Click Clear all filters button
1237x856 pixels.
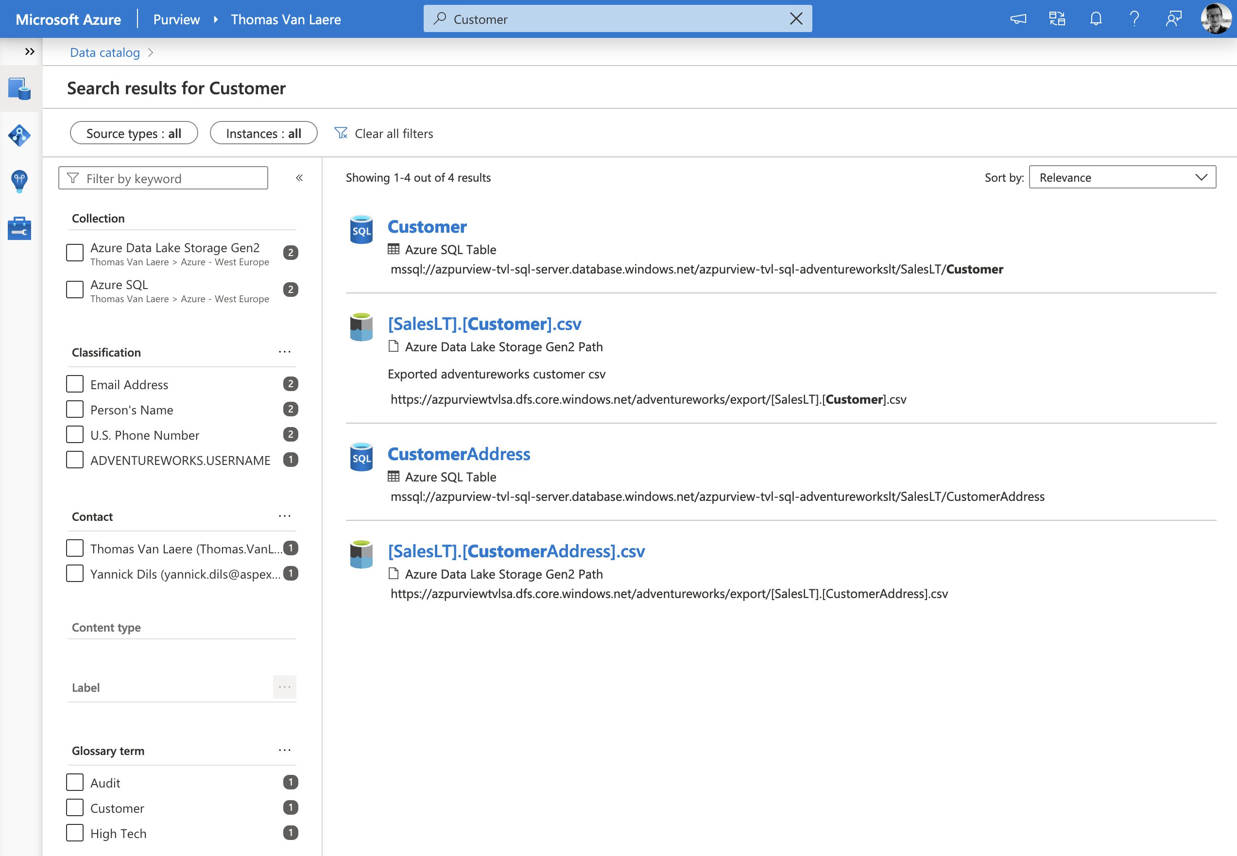383,133
